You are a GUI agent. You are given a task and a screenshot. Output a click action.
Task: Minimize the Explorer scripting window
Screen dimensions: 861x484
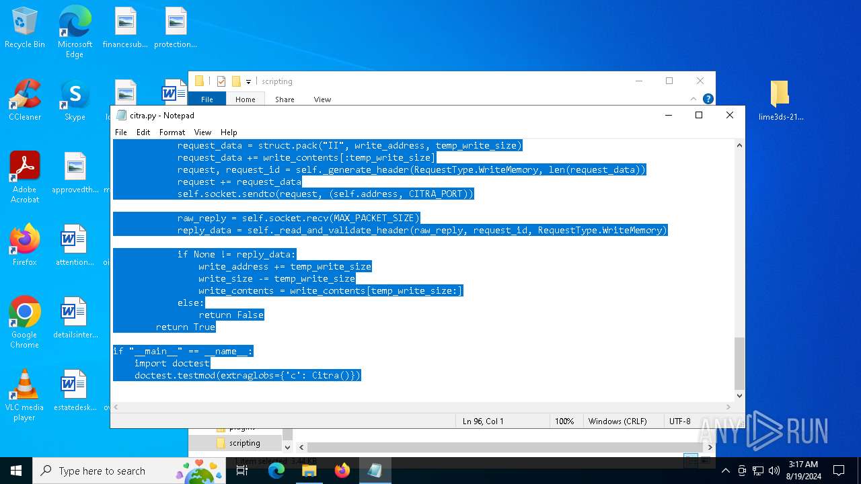[x=638, y=81]
